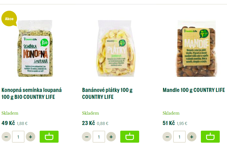
Task: Add Mandle 100 g to cart
Action: (x=210, y=137)
